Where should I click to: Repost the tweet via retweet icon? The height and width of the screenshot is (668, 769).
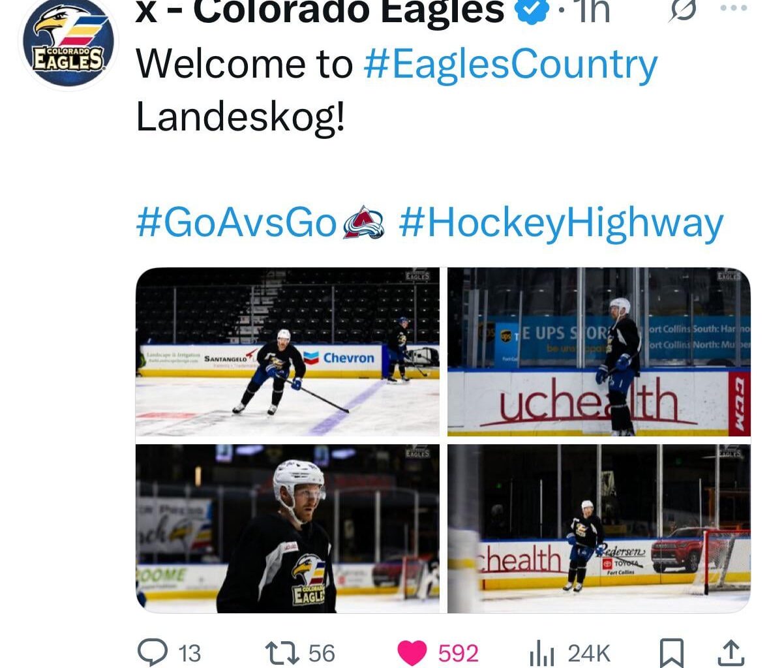pyautogui.click(x=282, y=653)
